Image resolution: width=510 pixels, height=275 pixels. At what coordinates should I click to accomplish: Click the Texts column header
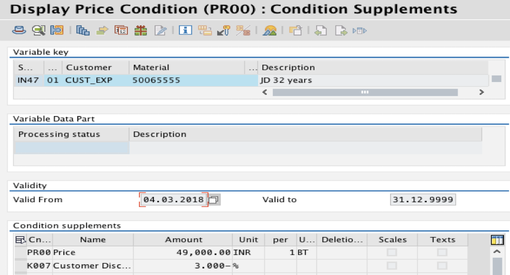(x=442, y=239)
